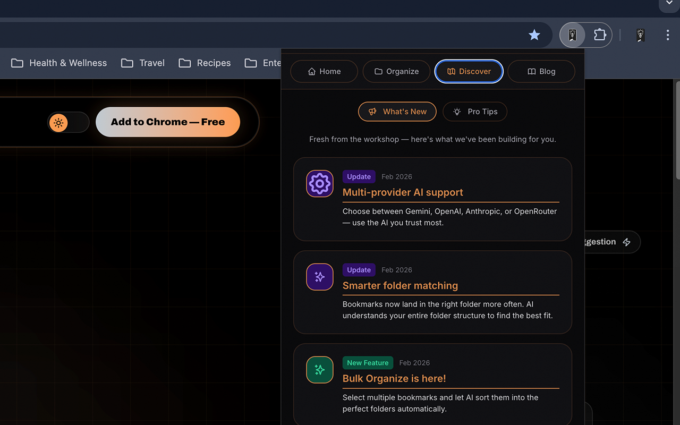Click the profile lightbulb icon in toolbar
Viewport: 680px width, 425px height.
(641, 35)
